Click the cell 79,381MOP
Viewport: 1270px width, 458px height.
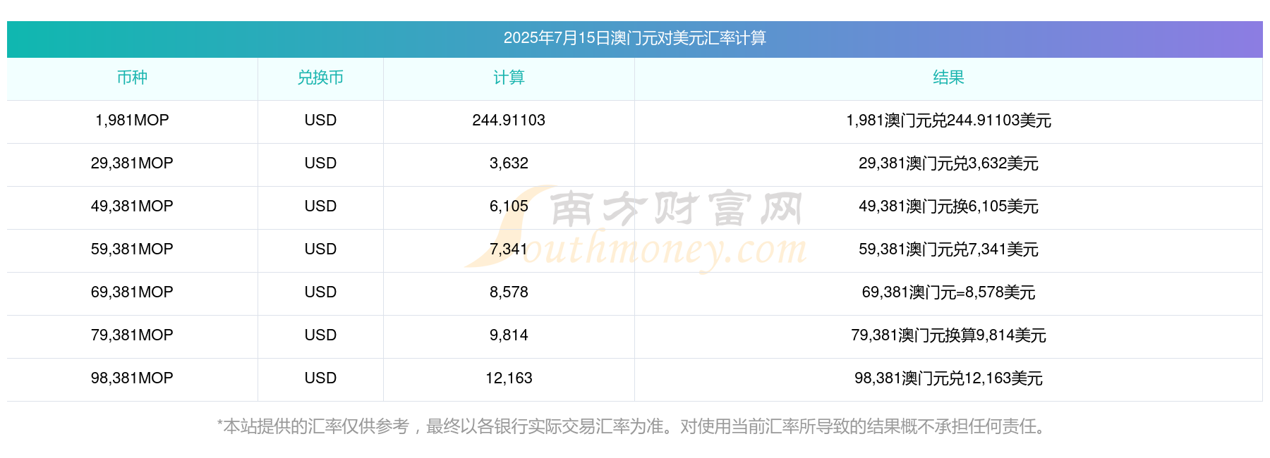[132, 335]
